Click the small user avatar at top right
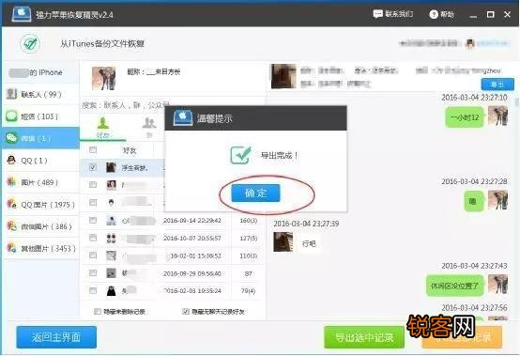Image resolution: width=520 pixels, height=356 pixels. pos(470,43)
